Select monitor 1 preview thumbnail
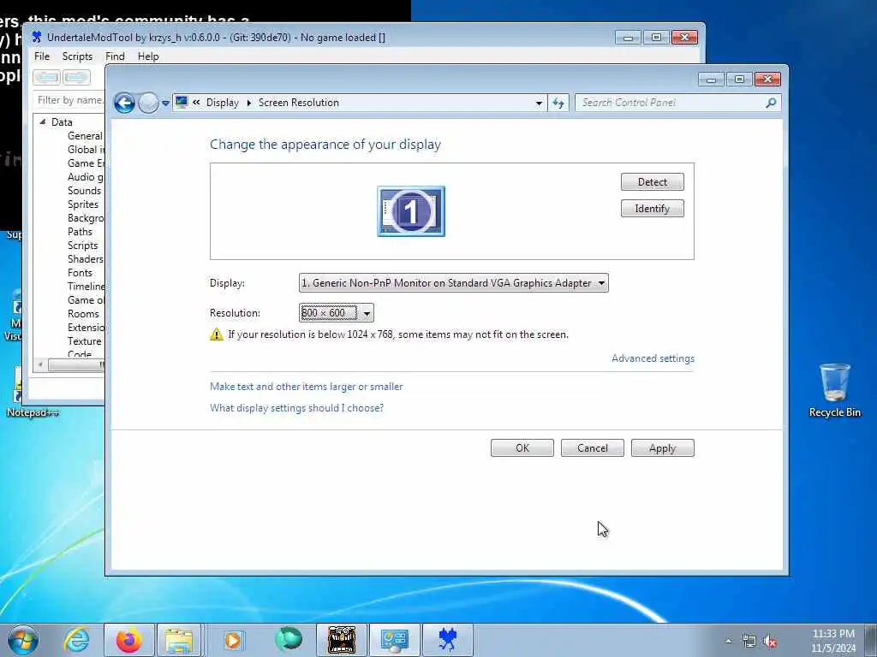This screenshot has height=657, width=877. coord(411,211)
